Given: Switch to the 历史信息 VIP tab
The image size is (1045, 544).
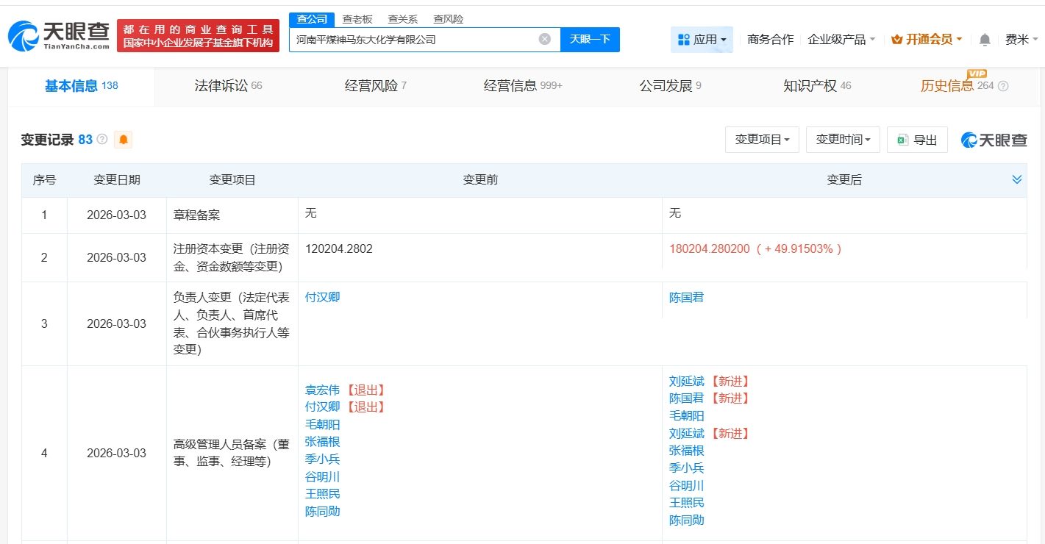Looking at the screenshot, I should [x=957, y=86].
